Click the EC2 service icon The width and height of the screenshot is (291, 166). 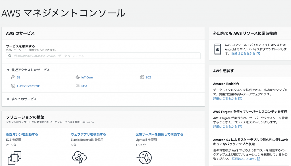(142, 77)
